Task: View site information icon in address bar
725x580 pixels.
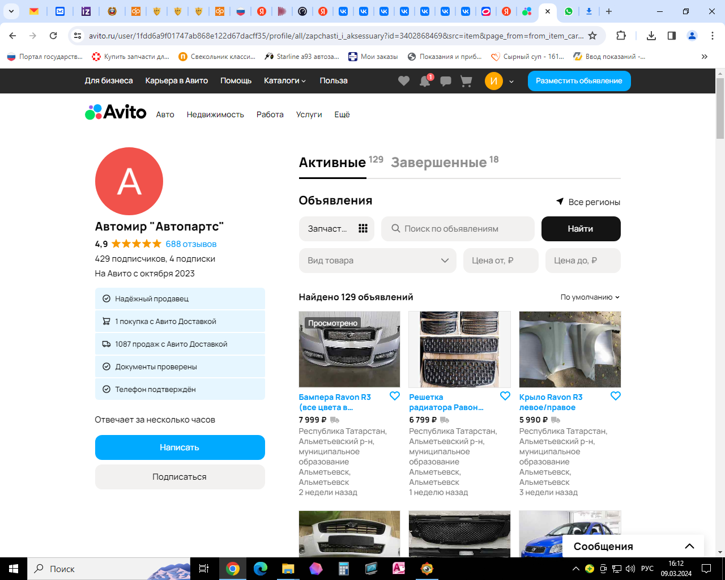Action: click(78, 36)
